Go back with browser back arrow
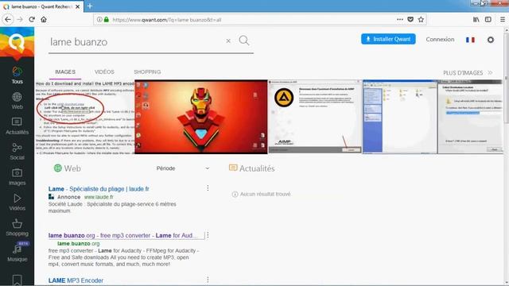 (x=8, y=19)
